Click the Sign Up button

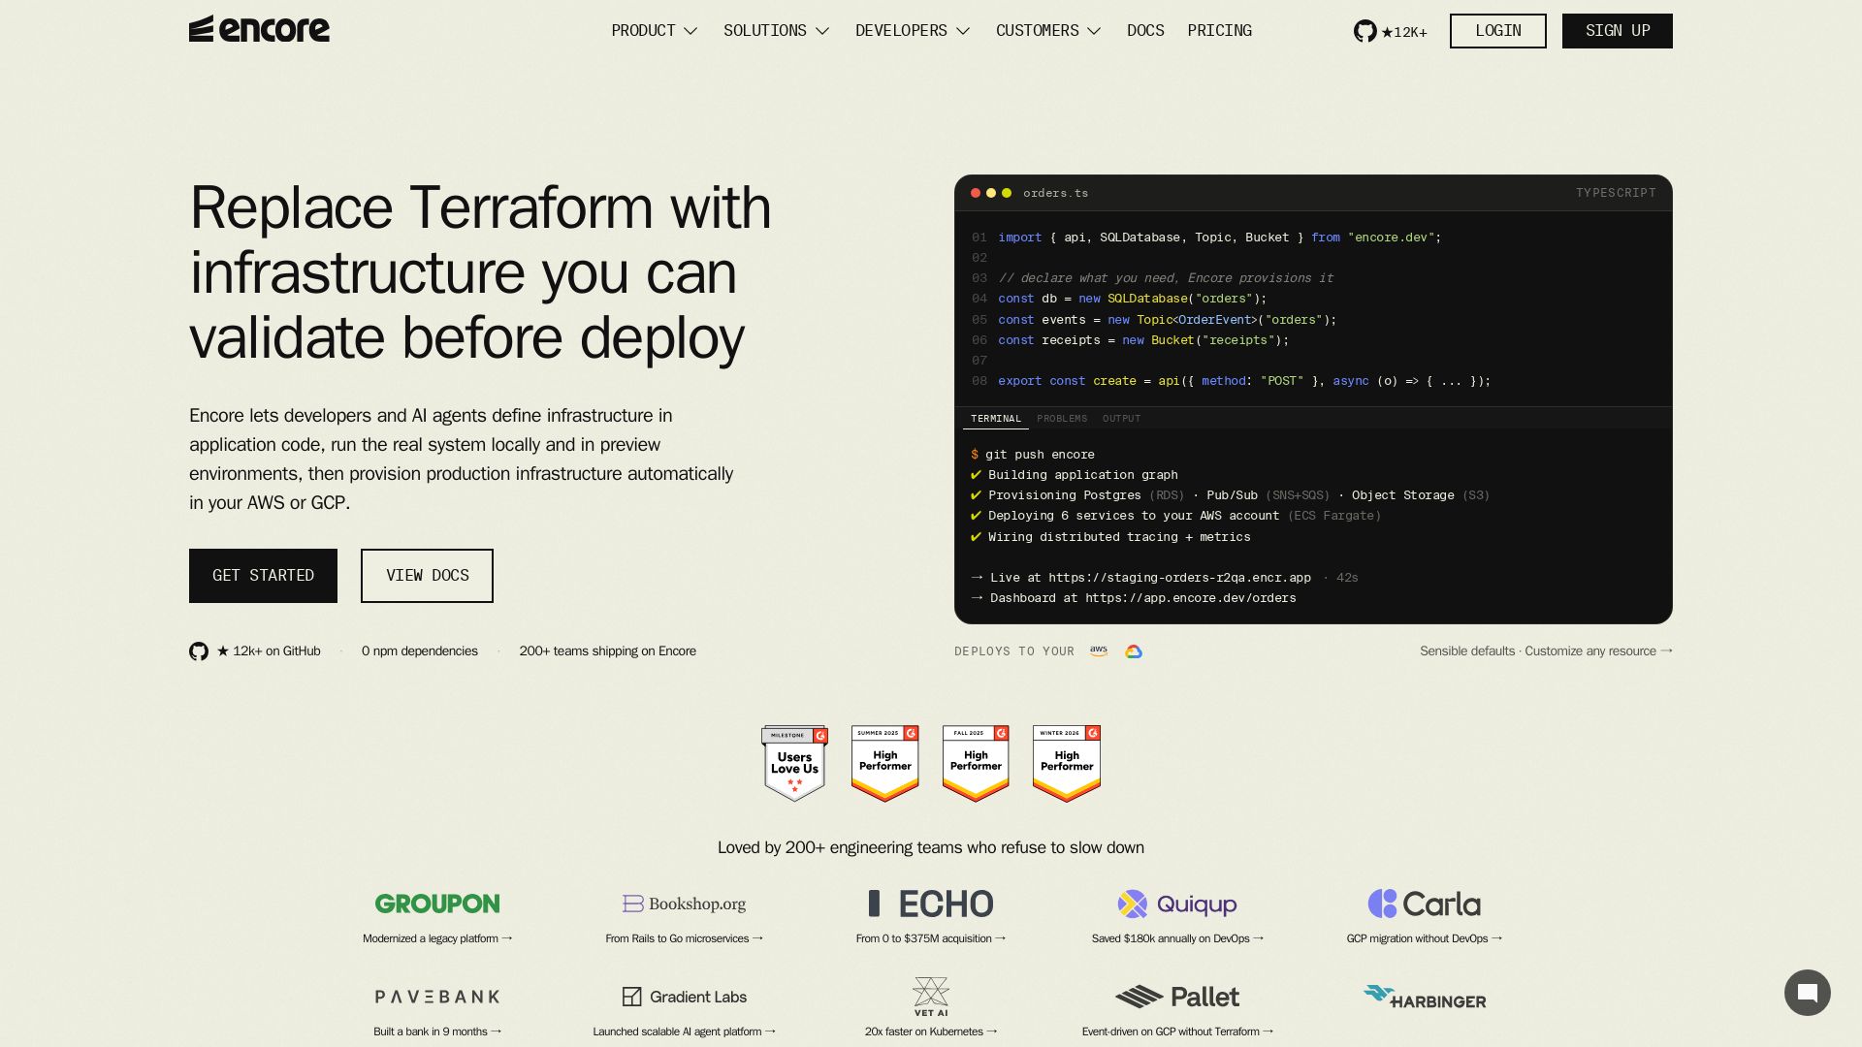coord(1618,31)
